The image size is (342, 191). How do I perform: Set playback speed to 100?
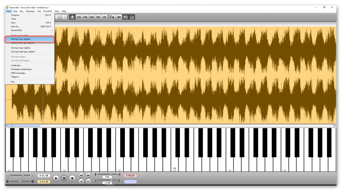104,17
